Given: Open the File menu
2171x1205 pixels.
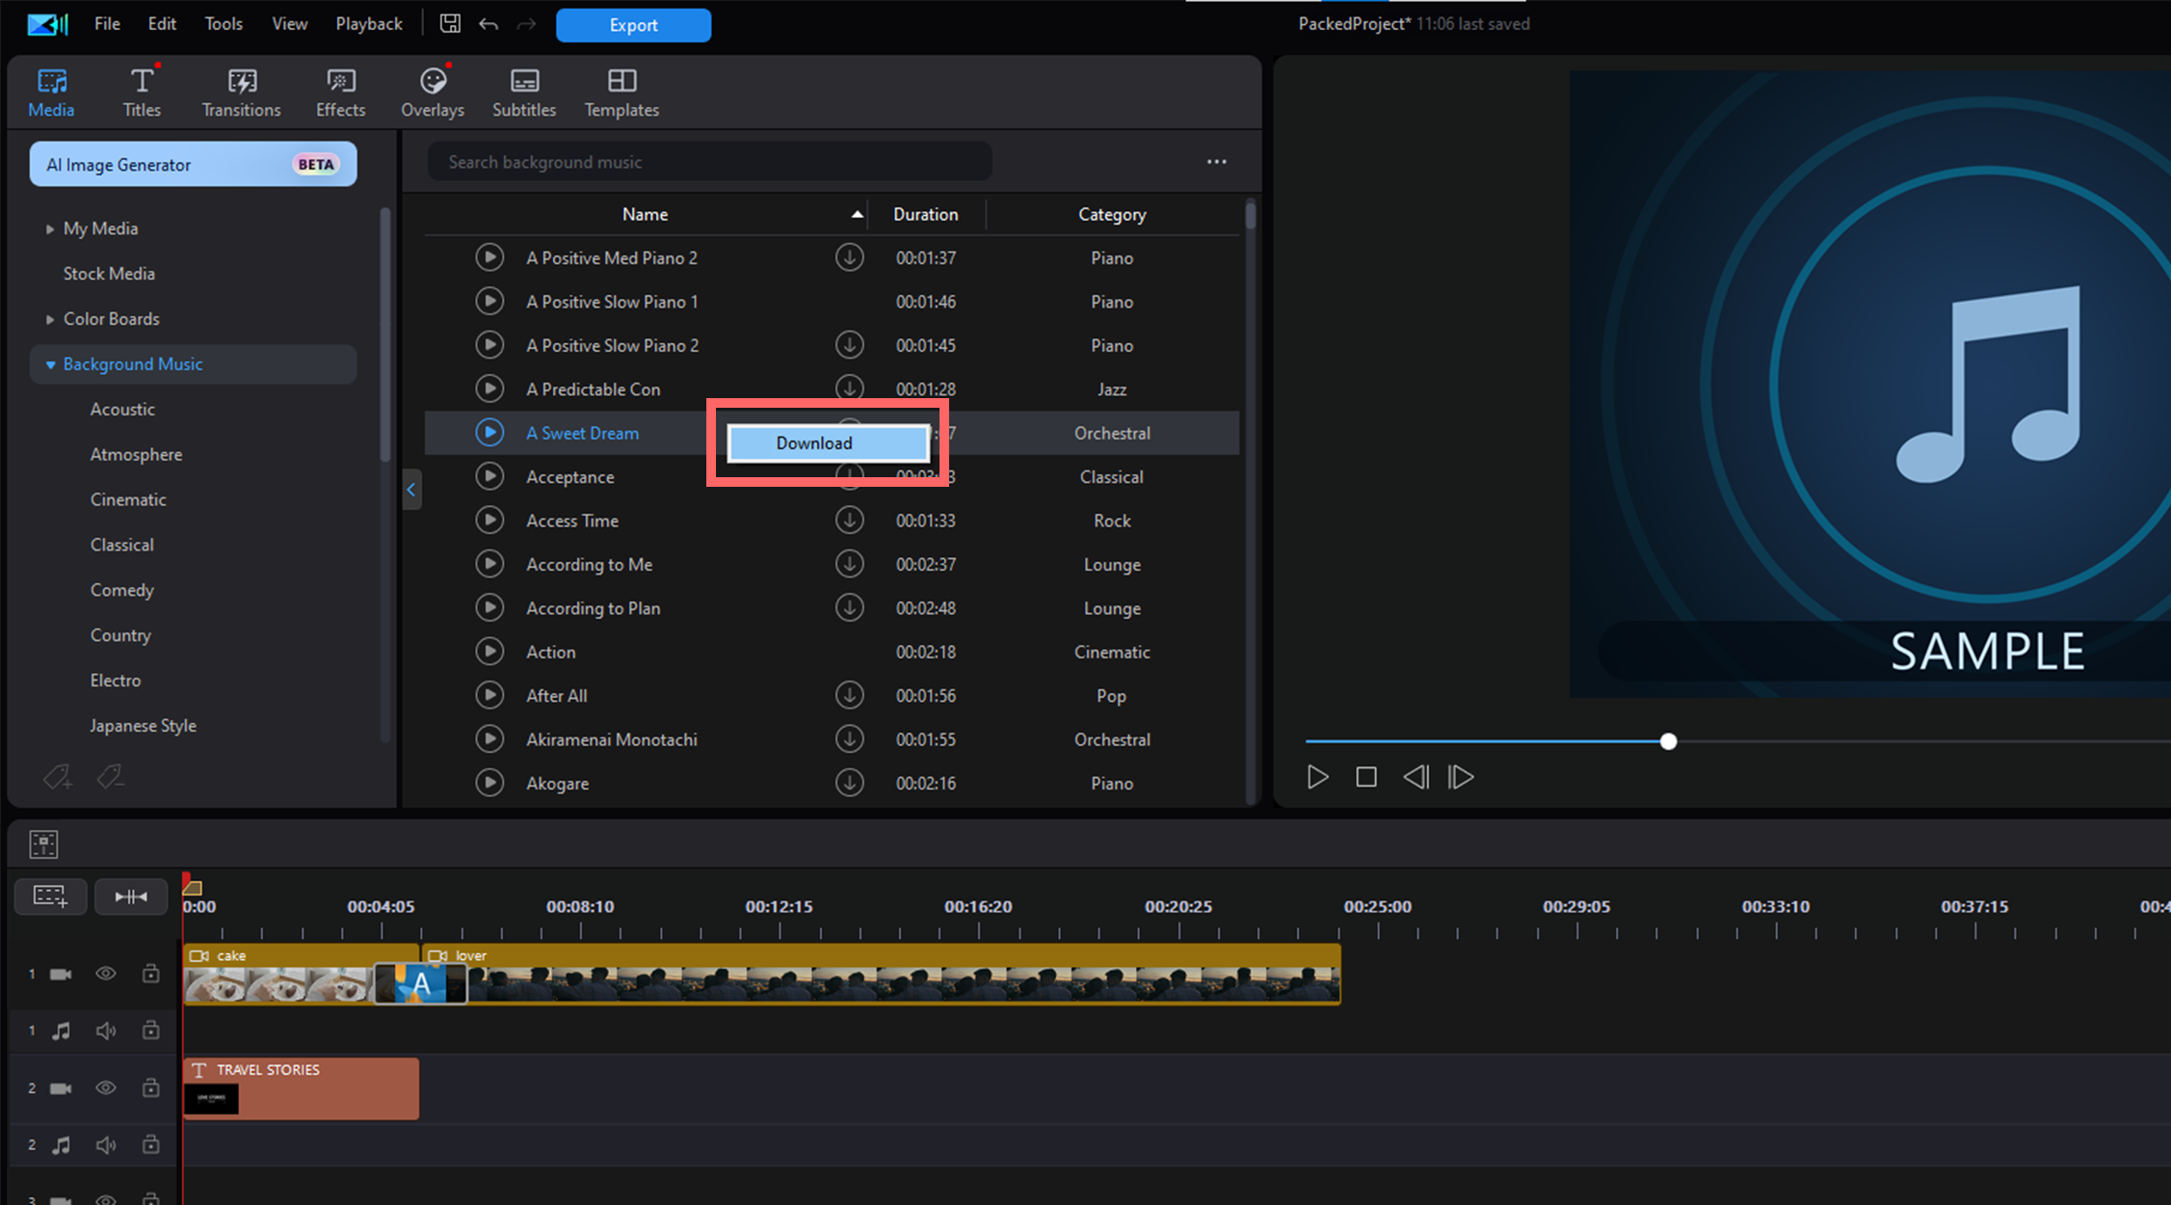Looking at the screenshot, I should tap(107, 24).
